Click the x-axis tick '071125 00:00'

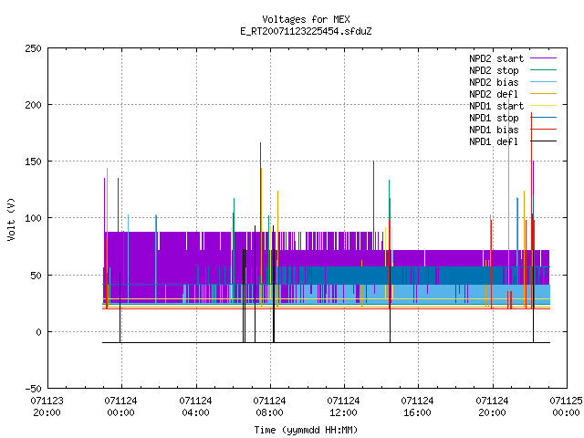tap(566, 407)
